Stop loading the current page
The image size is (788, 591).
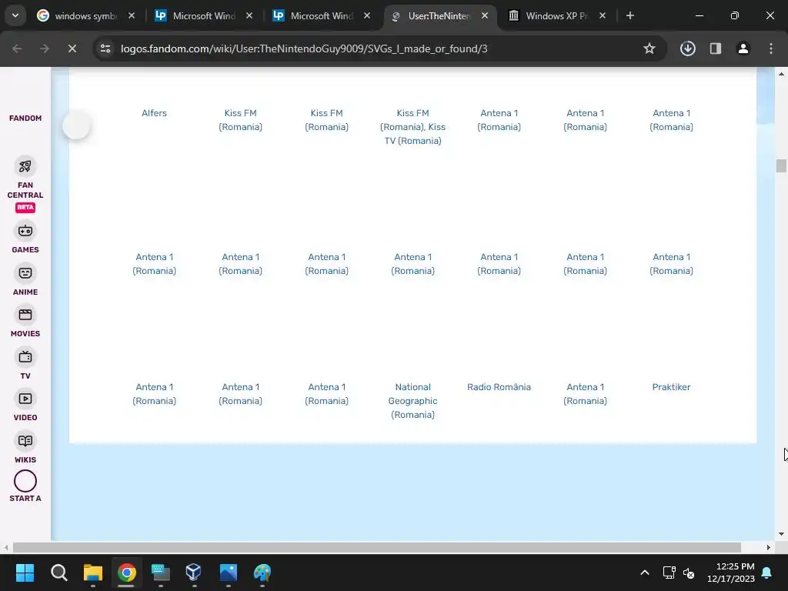pyautogui.click(x=72, y=48)
